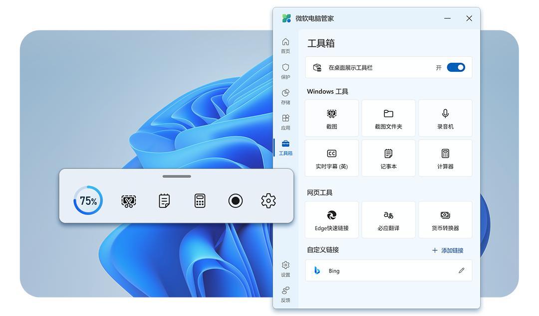Image resolution: width=539 pixels, height=316 pixels.
Task: Click the screenshot icon on the floating toolbar
Action: [x=128, y=200]
